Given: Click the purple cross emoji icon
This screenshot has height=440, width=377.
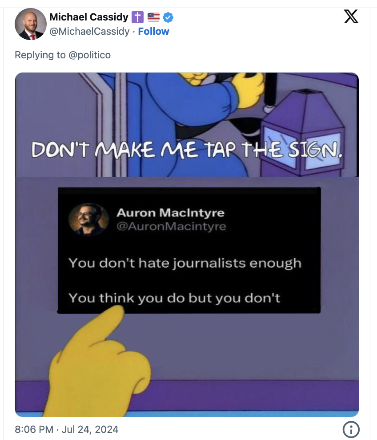Looking at the screenshot, I should [x=137, y=17].
